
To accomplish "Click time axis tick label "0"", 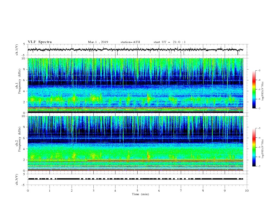I will pos(28,191).
